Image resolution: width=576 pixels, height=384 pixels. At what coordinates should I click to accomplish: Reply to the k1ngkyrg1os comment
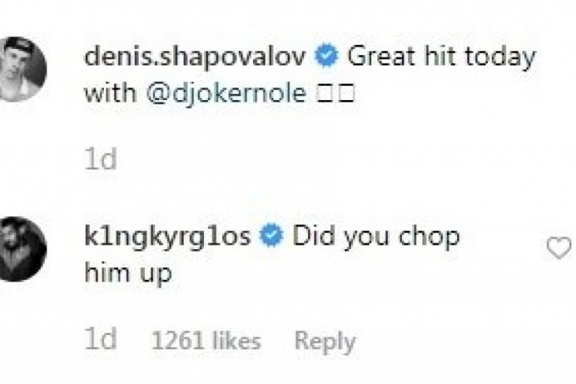click(x=325, y=340)
